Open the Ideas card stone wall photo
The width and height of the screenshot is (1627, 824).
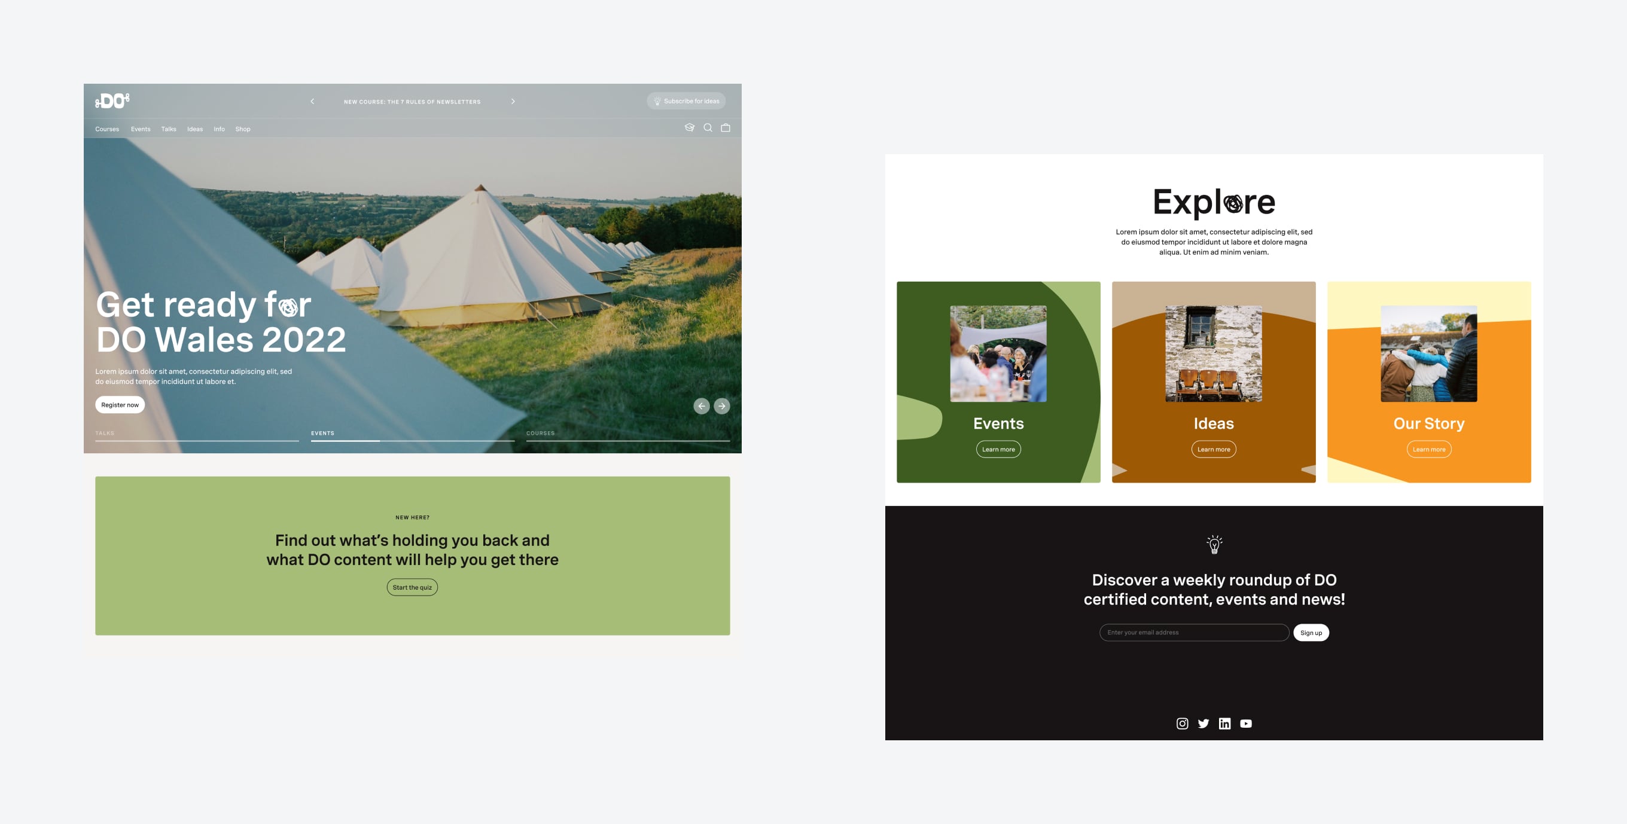(1214, 353)
